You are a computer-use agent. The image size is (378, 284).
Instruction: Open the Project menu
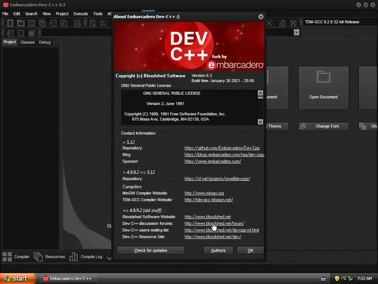click(62, 14)
